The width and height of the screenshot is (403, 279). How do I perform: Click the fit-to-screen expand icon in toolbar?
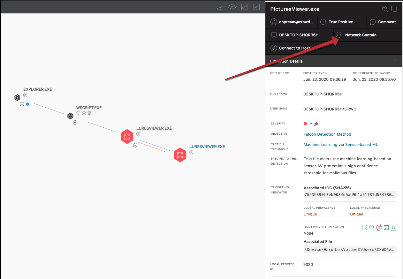244,7
